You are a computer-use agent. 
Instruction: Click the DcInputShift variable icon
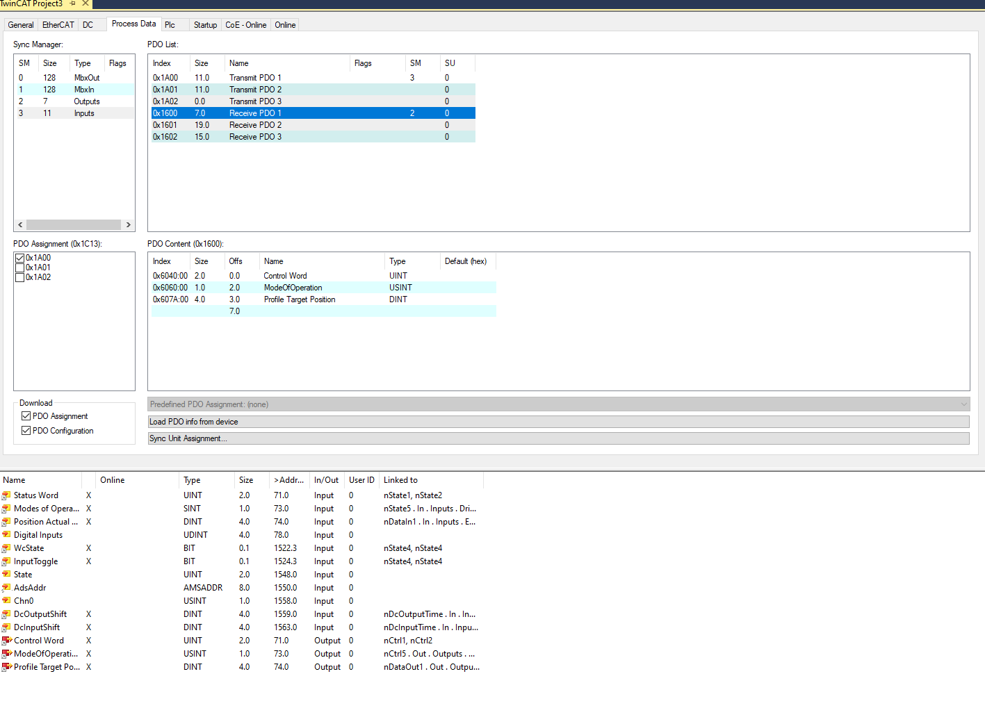(x=6, y=627)
